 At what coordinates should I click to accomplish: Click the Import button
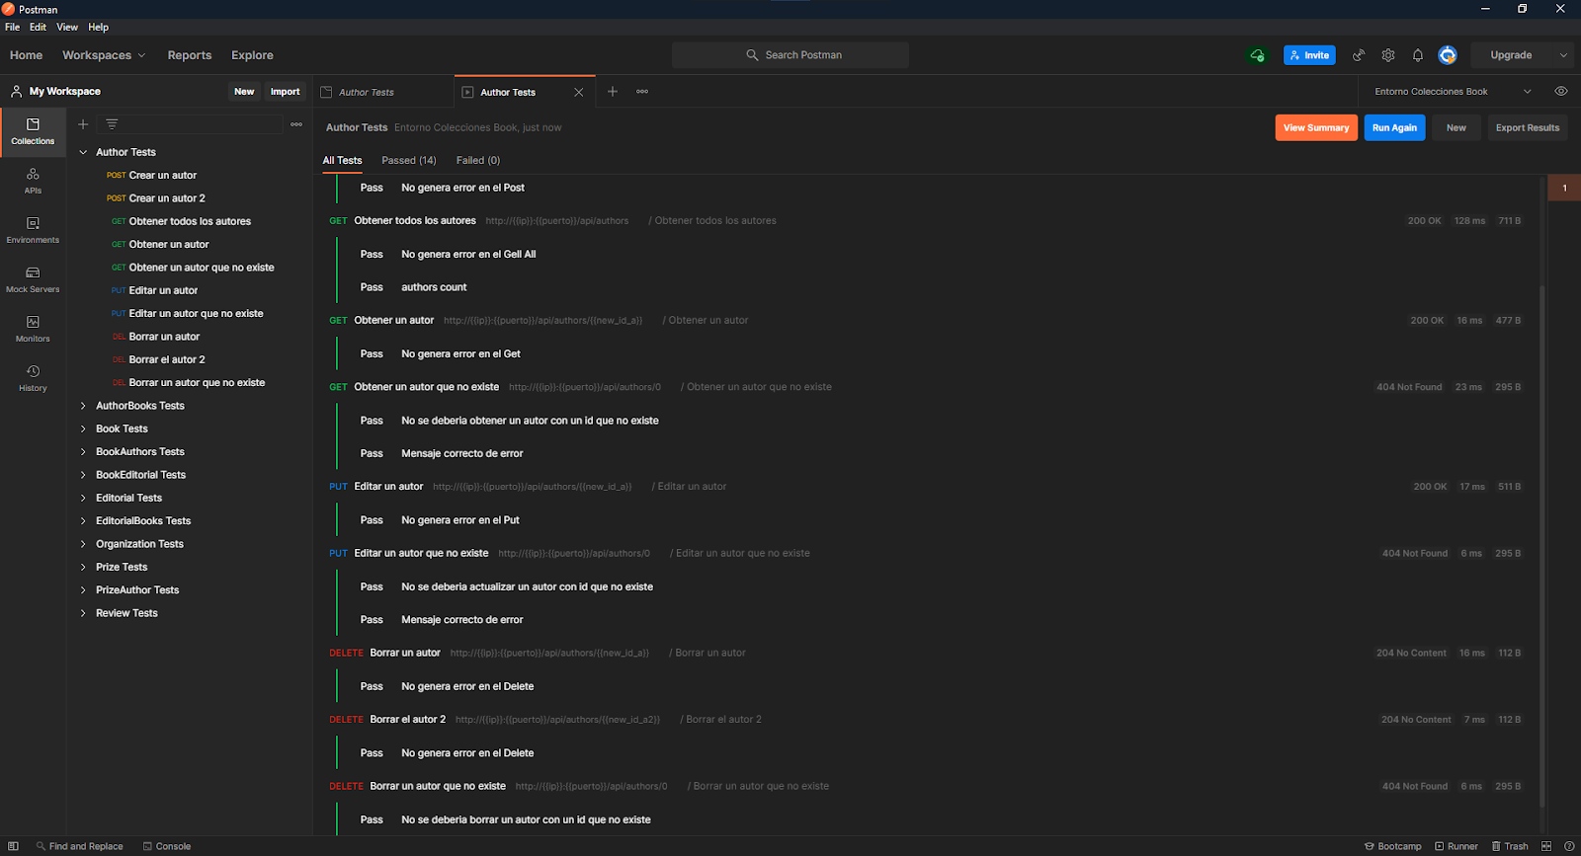coord(286,92)
